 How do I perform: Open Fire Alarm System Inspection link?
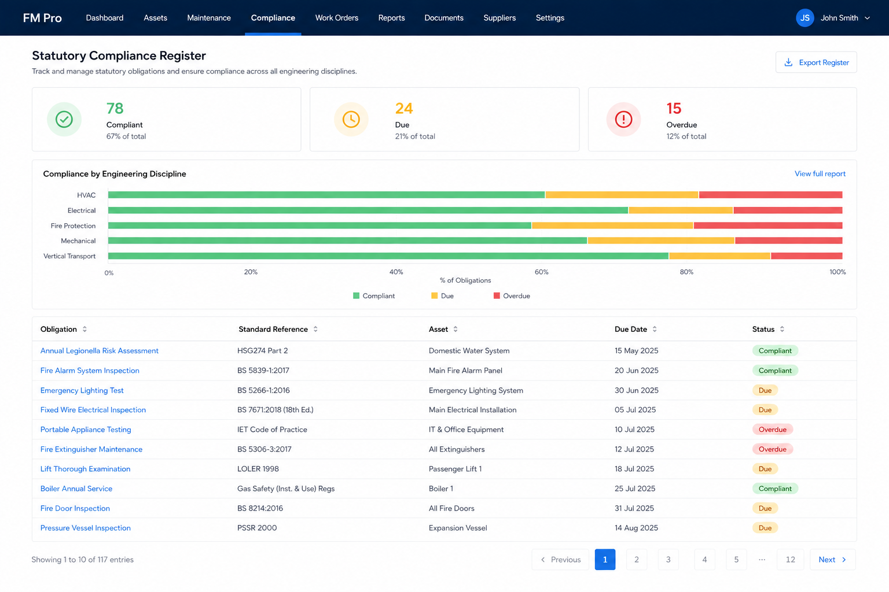tap(90, 371)
